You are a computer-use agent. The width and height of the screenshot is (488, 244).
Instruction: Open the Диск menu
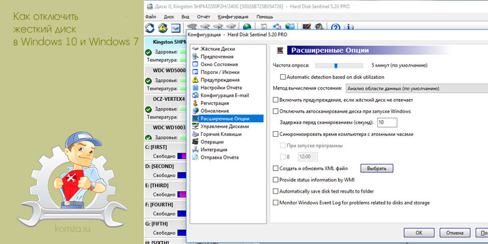pyautogui.click(x=169, y=17)
